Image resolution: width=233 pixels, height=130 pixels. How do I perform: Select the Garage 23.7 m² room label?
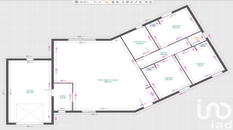pyautogui.click(x=30, y=91)
